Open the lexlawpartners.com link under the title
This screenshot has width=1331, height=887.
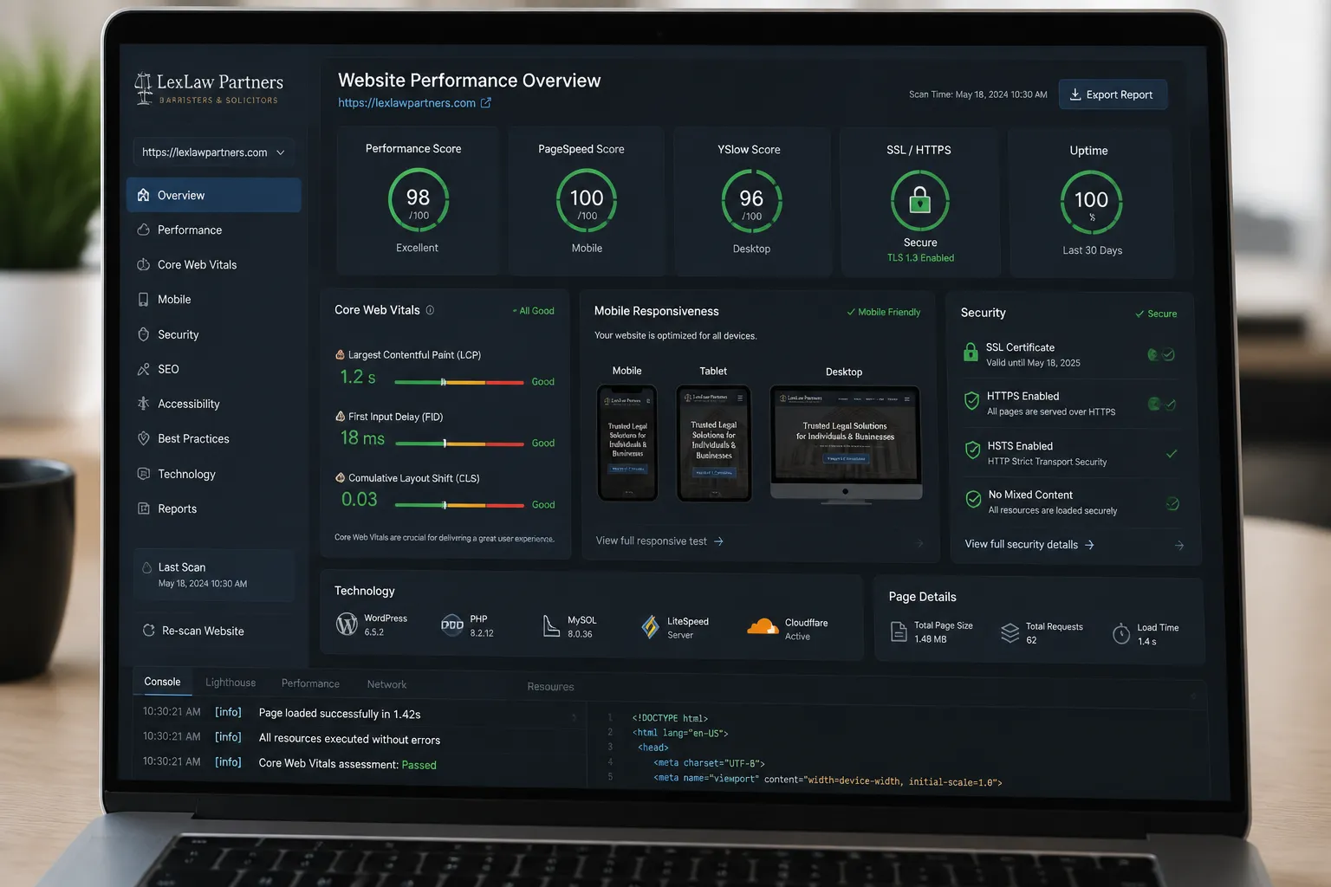[406, 103]
